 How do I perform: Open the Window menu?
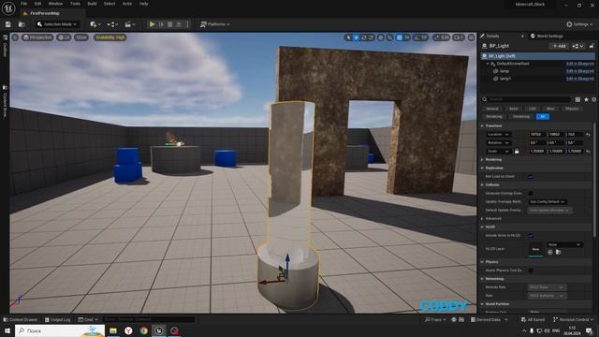(55, 4)
